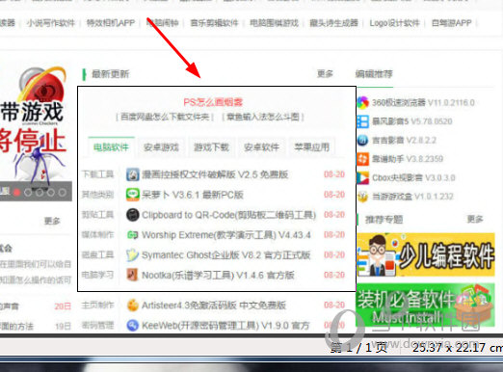Click the black Clipboard to QR-Code icon
This screenshot has height=372, width=503.
133,215
